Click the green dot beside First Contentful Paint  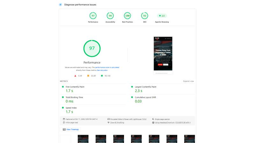(63, 87)
